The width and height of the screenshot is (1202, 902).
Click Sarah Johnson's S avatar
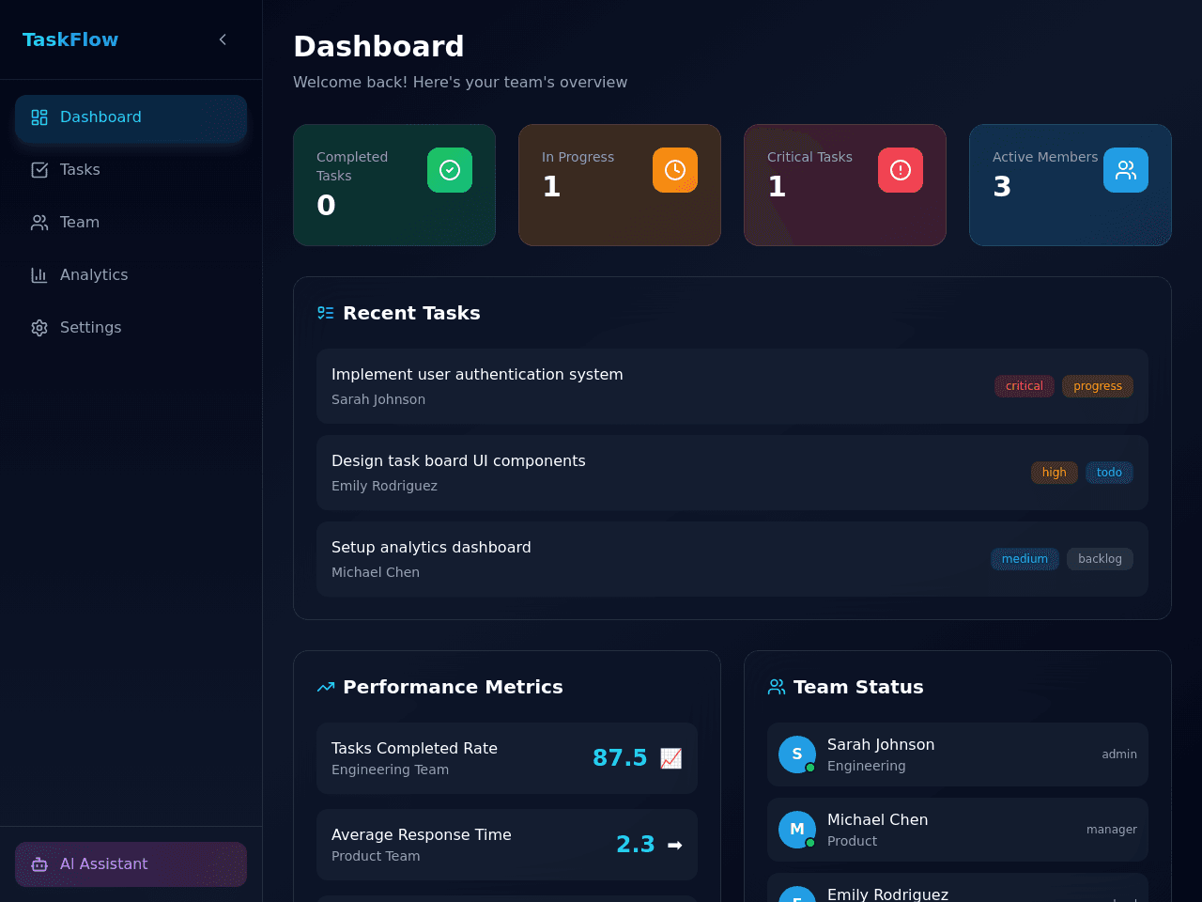797,754
